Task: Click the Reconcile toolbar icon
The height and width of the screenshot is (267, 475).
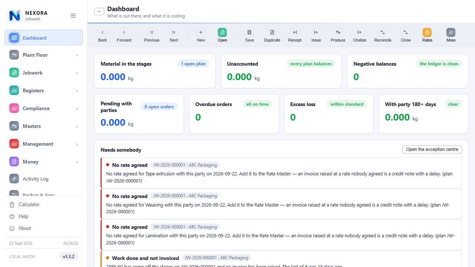Action: click(x=383, y=32)
